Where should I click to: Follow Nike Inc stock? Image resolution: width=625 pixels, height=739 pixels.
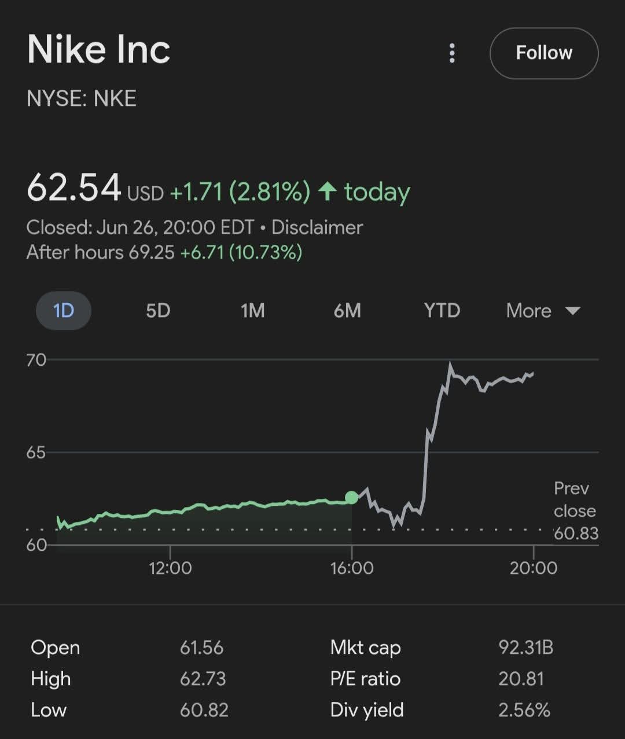click(544, 53)
